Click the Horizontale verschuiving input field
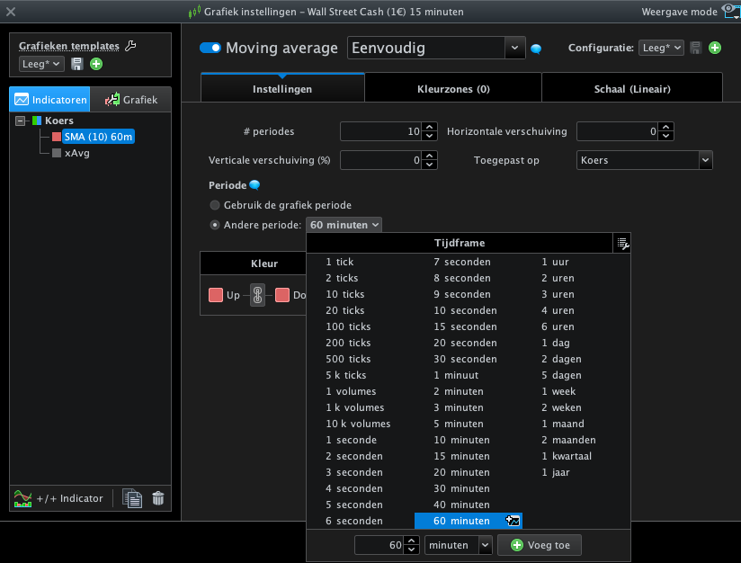741x563 pixels. click(x=618, y=131)
